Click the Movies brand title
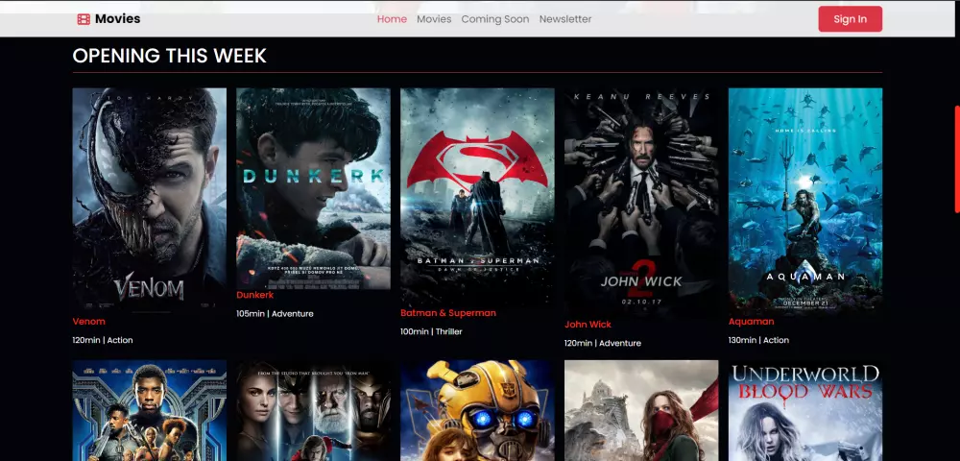The image size is (960, 461). click(117, 19)
